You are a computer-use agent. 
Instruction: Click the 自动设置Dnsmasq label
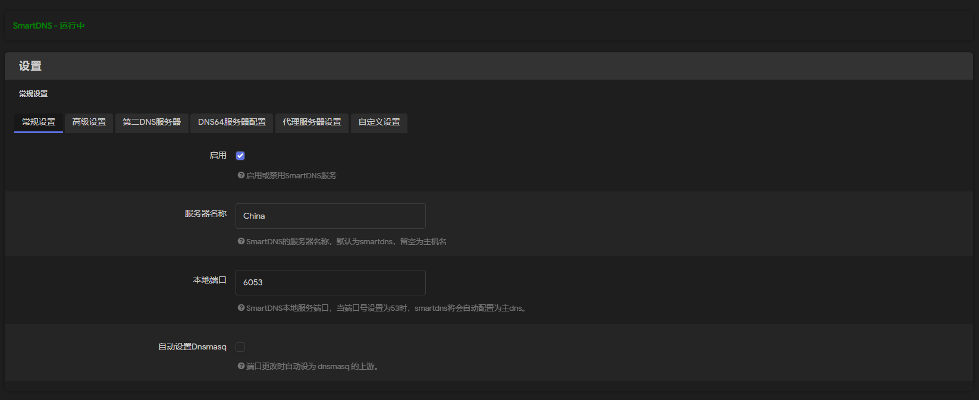pos(192,347)
